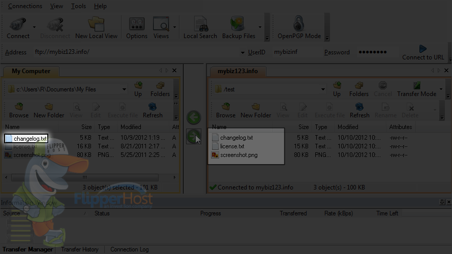The width and height of the screenshot is (452, 254).
Task: Expand Transfer Mode dropdown arrow
Action: (x=441, y=89)
